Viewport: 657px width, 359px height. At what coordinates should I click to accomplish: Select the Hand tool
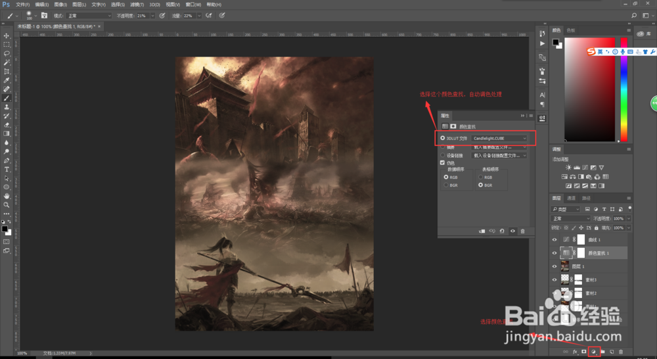7,196
